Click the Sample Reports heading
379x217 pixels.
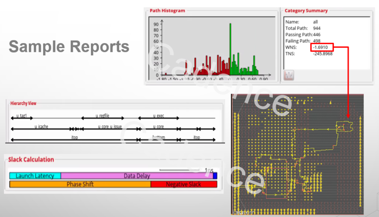tap(69, 46)
